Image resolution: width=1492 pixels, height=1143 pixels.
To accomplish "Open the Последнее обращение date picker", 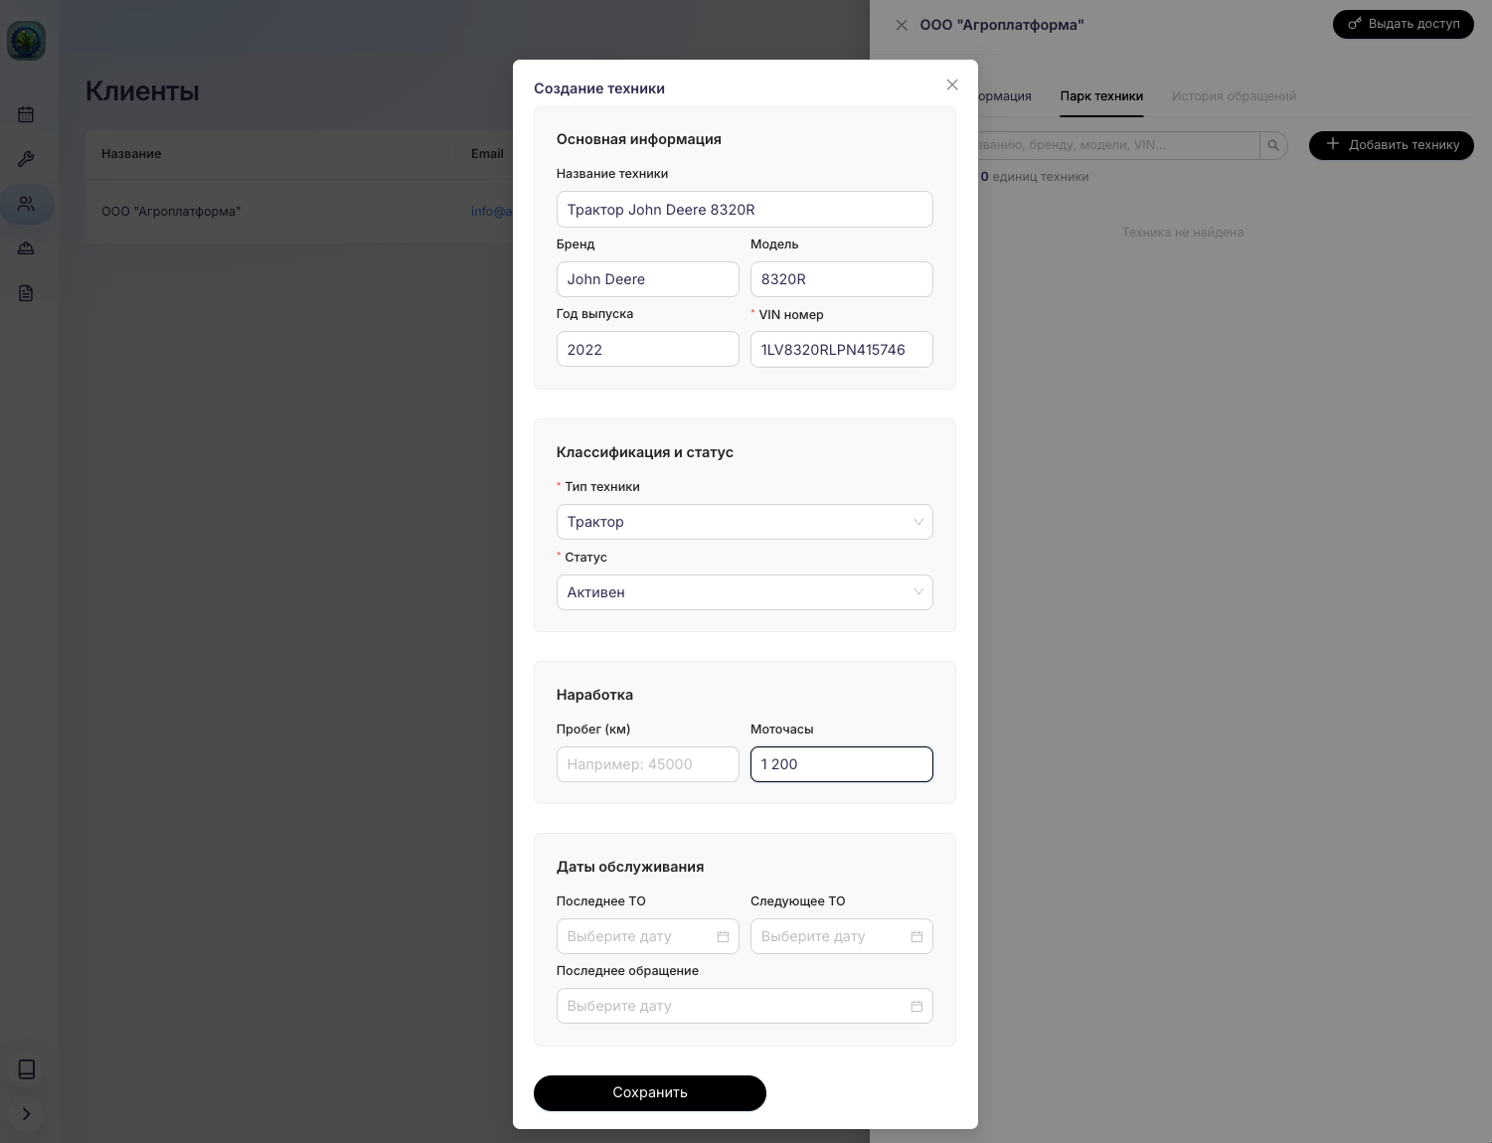I will pos(745,1006).
